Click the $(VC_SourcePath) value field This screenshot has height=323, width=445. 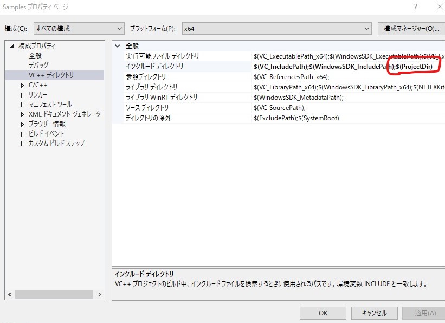(349, 108)
